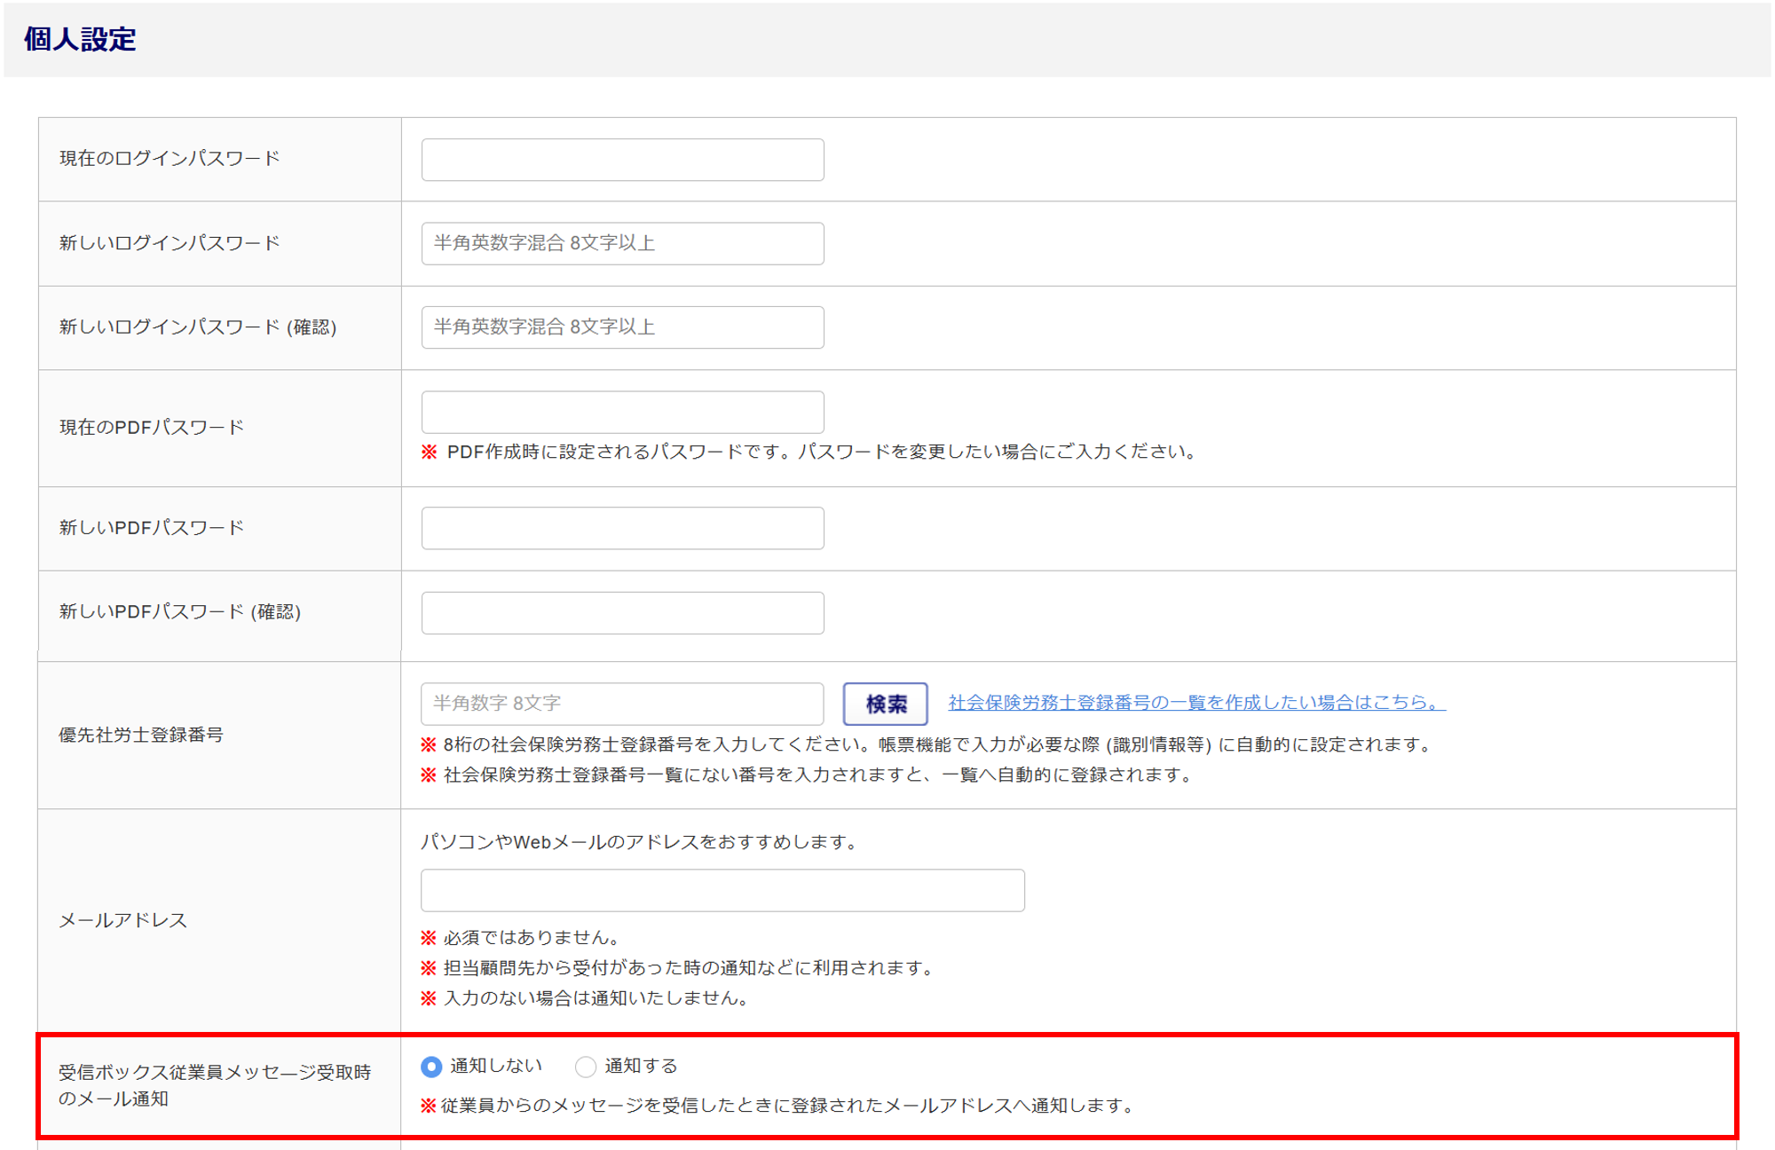This screenshot has height=1150, width=1775.
Task: Click the 現在のPDFパスワード row label
Action: click(152, 428)
